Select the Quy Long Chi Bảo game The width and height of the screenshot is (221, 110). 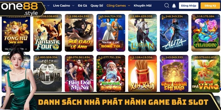coord(174,73)
